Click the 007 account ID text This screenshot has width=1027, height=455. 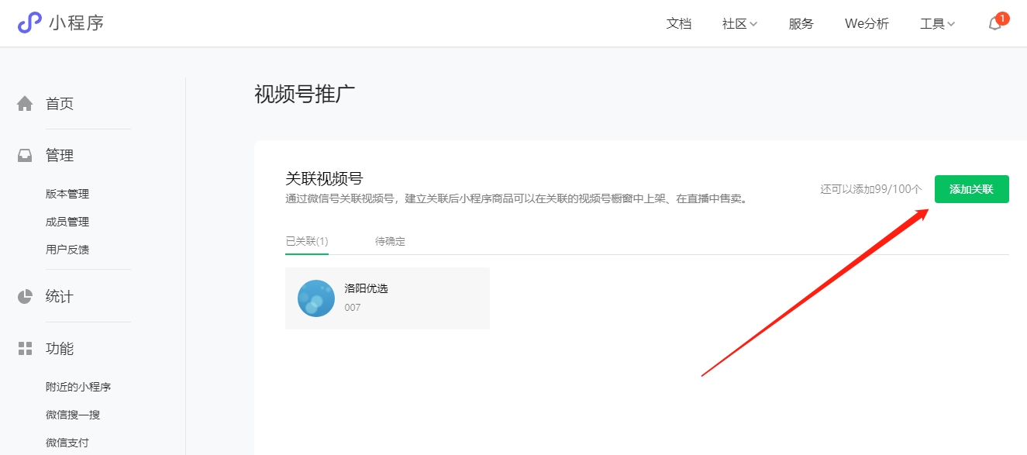pyautogui.click(x=353, y=308)
